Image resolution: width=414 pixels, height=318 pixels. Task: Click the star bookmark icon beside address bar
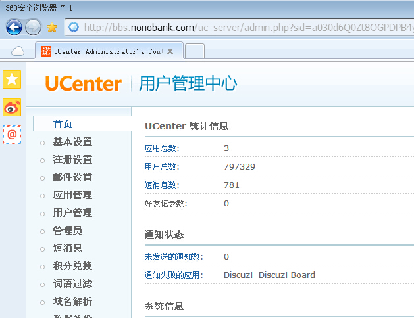coord(52,27)
